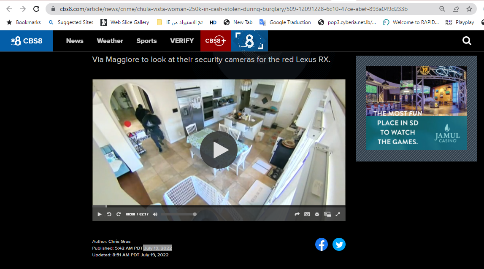
Task: Share the article on Facebook
Action: 322,245
